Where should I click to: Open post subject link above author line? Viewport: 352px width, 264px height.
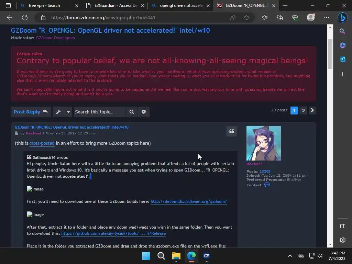tap(71, 127)
